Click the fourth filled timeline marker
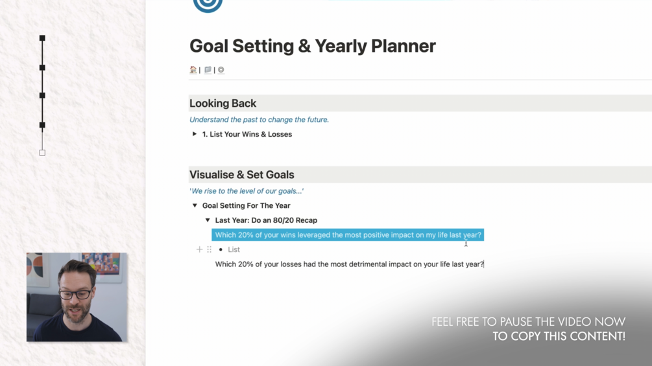 42,125
